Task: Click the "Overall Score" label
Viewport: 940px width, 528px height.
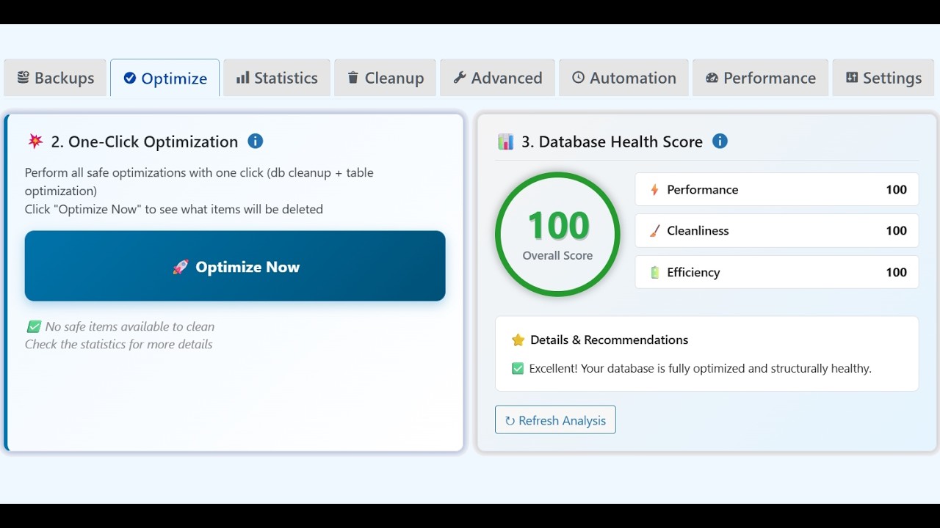Action: 557,255
